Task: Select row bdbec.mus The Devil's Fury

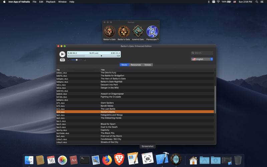Action: tap(135, 72)
